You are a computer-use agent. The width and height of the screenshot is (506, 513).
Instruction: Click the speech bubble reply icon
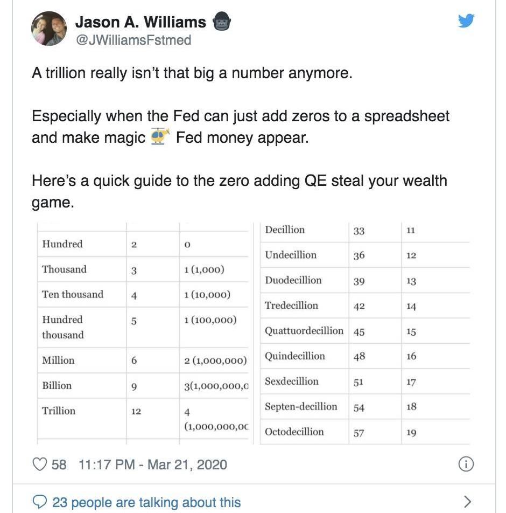coord(40,502)
